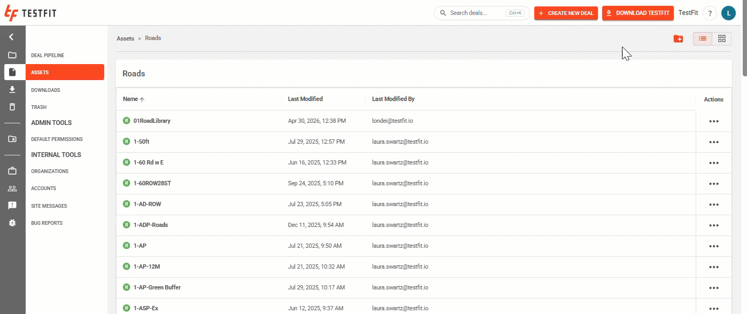Click londei@testfit.io modifier cell

tap(392, 121)
